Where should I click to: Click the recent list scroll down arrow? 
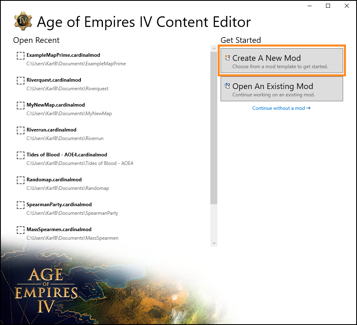pyautogui.click(x=214, y=243)
